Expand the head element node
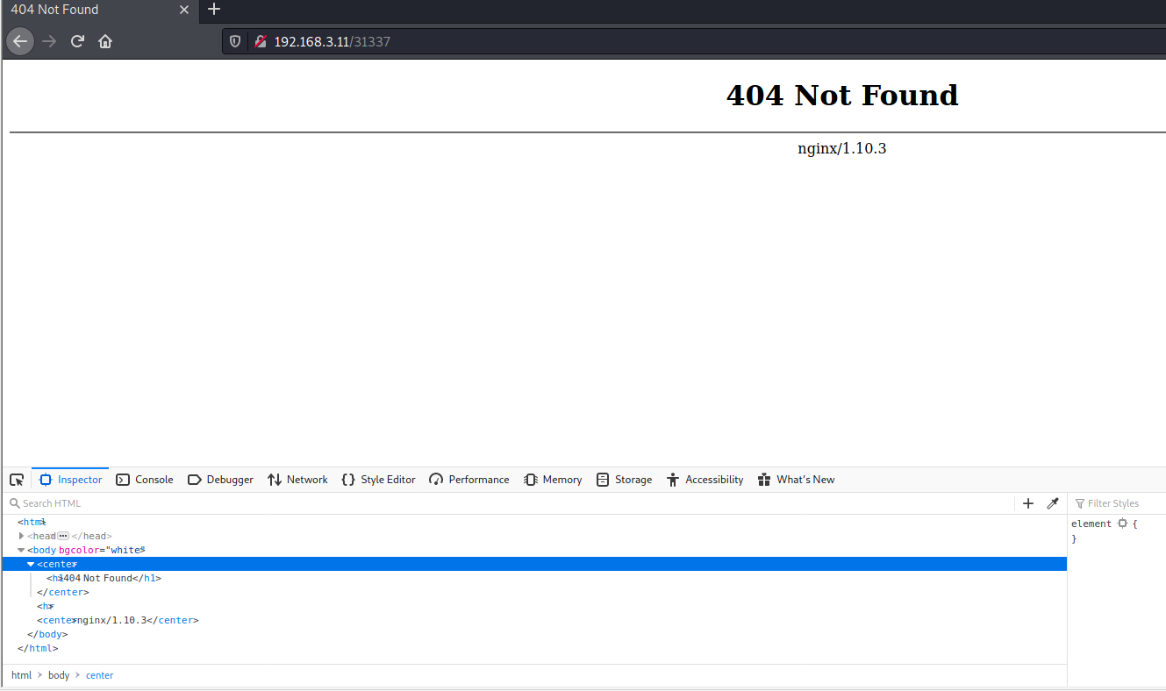This screenshot has height=691, width=1166. click(x=21, y=536)
